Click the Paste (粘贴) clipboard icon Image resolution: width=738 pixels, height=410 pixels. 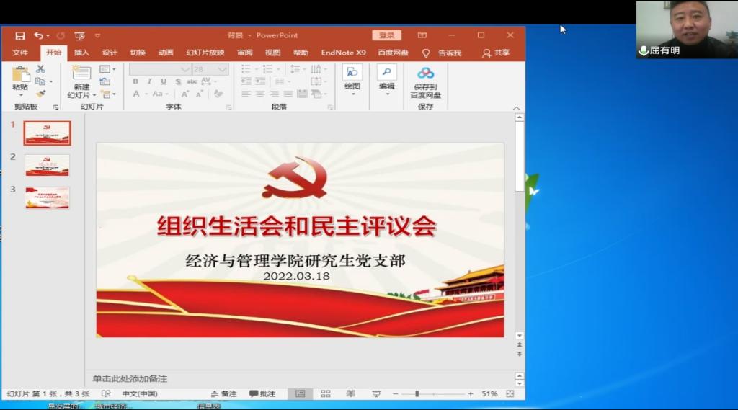[x=20, y=74]
